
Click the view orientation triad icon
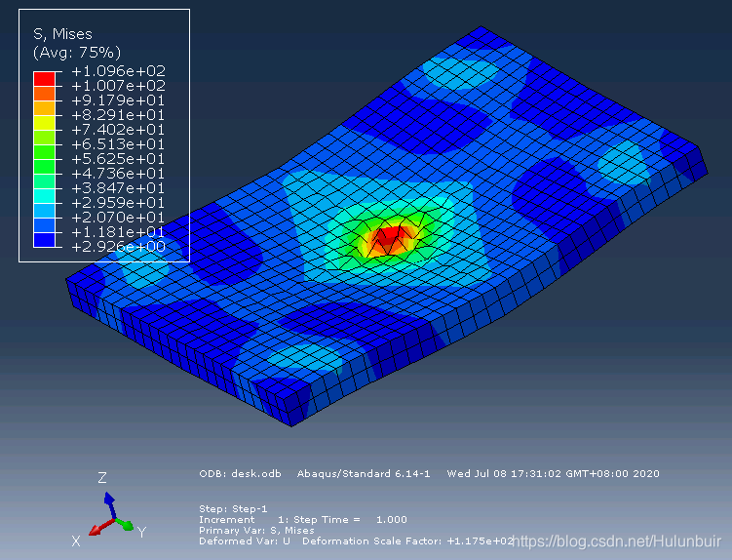[110, 514]
